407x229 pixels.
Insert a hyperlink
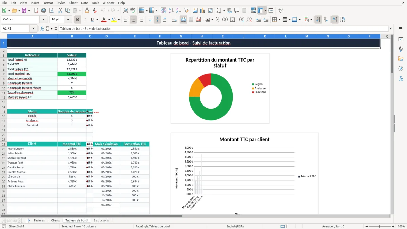(229, 11)
